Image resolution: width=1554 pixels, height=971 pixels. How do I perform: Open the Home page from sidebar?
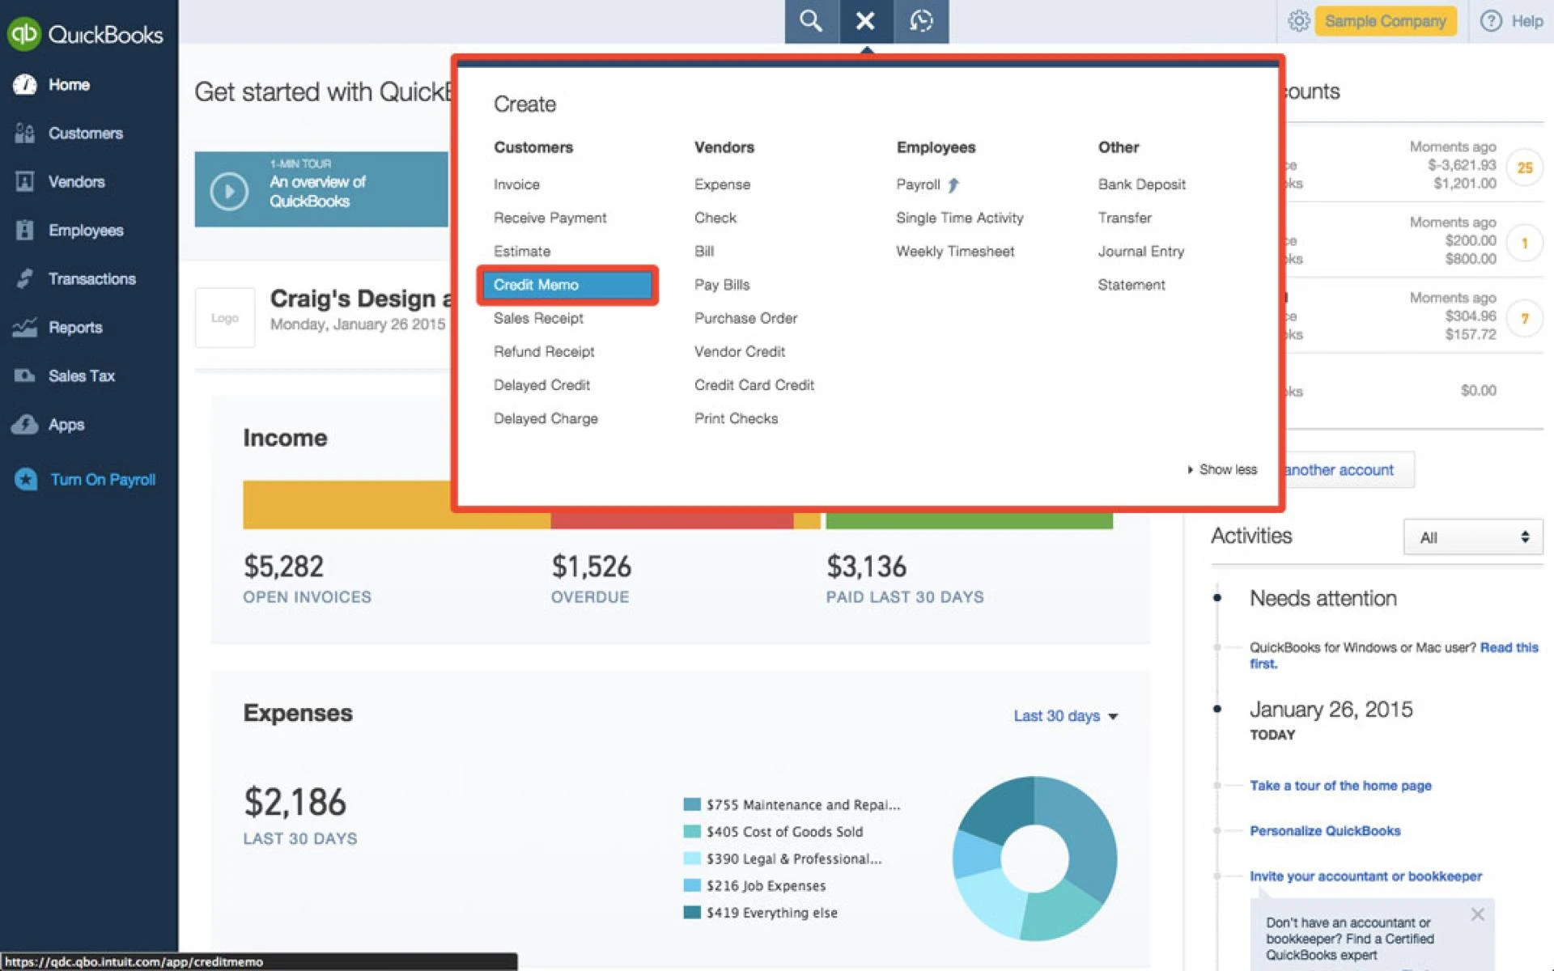point(69,84)
